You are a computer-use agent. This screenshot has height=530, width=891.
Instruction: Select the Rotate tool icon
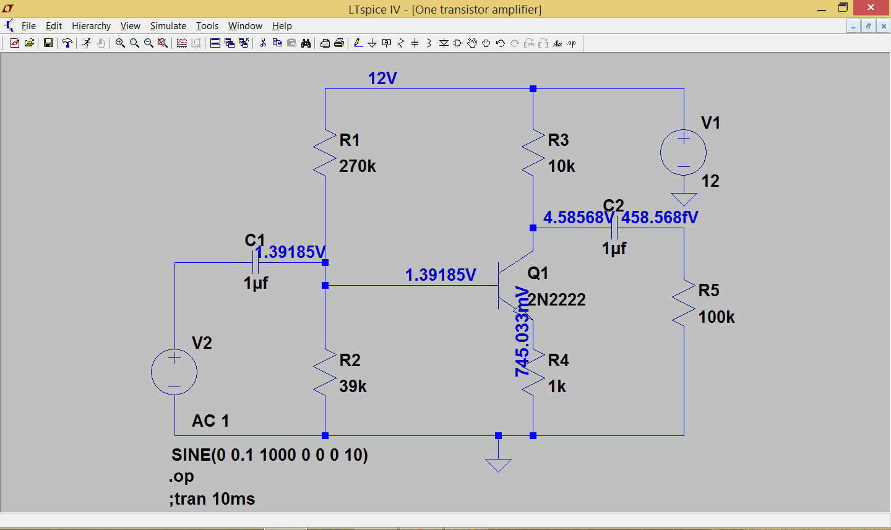[x=529, y=43]
